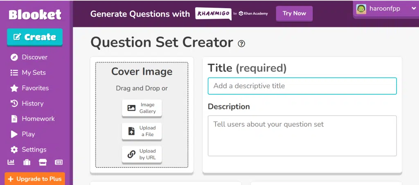The height and width of the screenshot is (185, 419).
Task: Click the Upload by URL button
Action: pos(142,154)
